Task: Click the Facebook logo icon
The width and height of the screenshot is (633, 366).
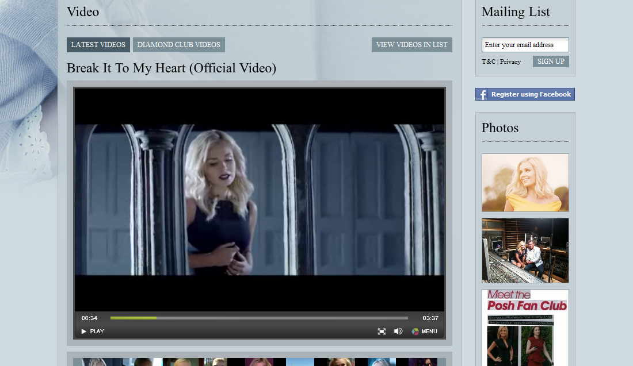Action: pos(482,94)
